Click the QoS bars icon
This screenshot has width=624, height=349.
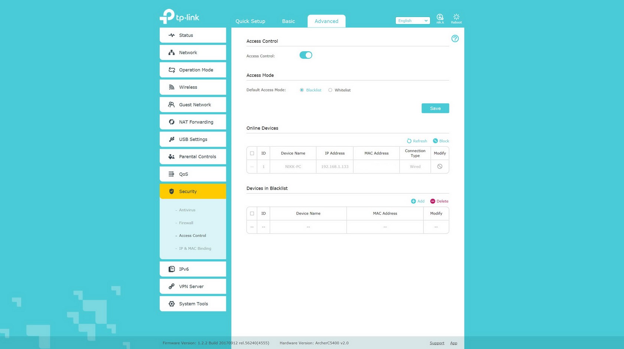pos(171,174)
